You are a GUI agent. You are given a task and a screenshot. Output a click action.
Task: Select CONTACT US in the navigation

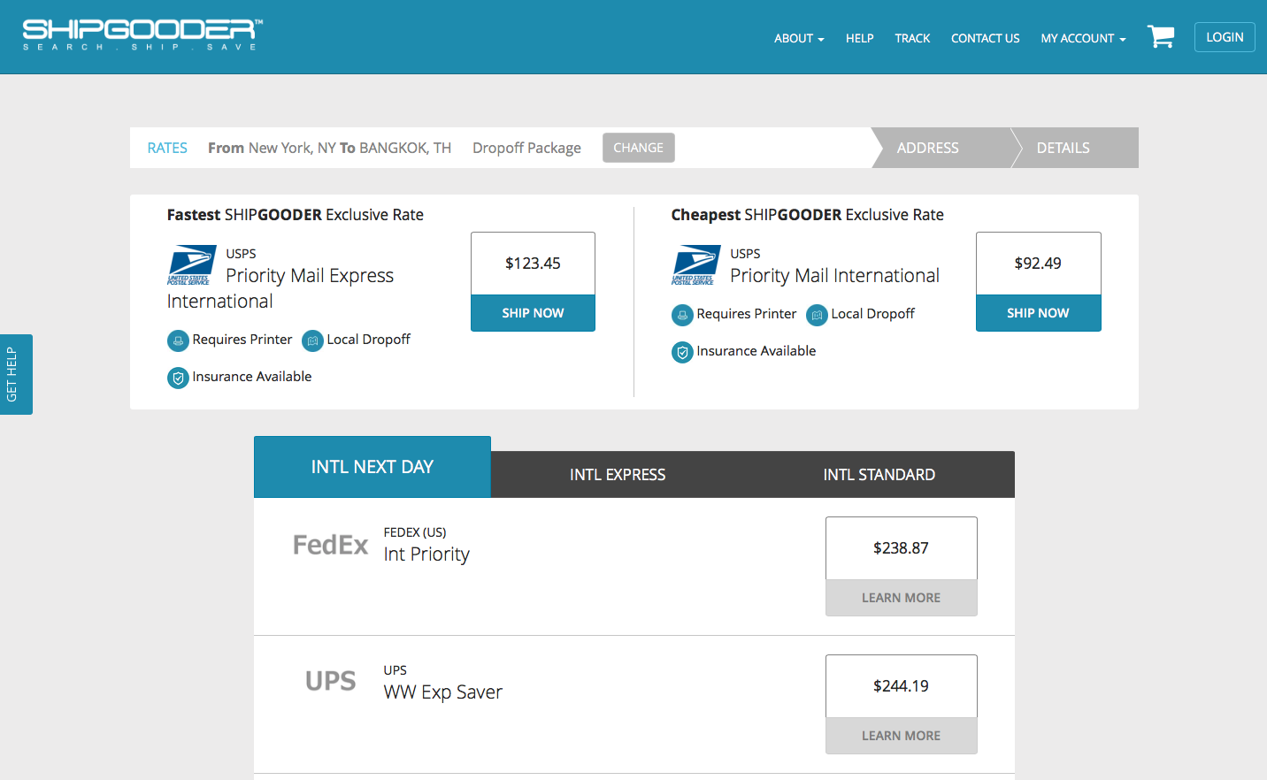(x=985, y=38)
